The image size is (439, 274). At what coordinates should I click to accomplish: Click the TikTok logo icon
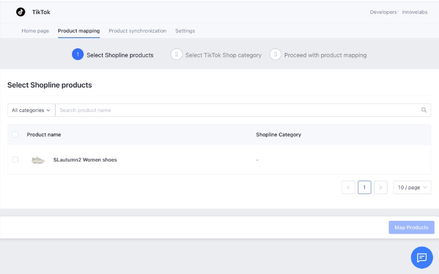point(20,12)
